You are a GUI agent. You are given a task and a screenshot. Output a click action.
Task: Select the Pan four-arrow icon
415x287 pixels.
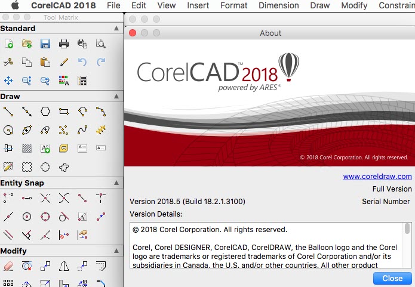point(8,81)
